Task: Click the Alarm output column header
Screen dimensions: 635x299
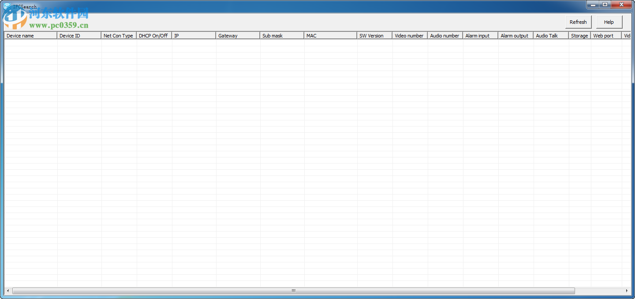Action: (x=516, y=36)
